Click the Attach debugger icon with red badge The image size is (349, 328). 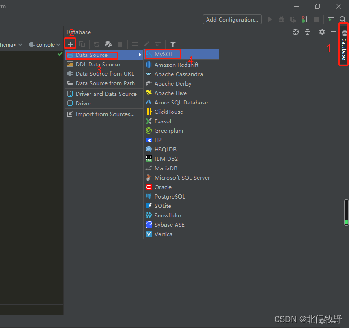tap(305, 19)
